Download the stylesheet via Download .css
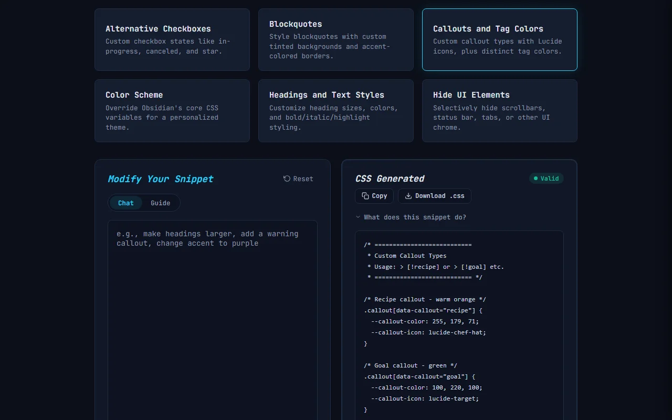Image resolution: width=672 pixels, height=420 pixels. [434, 196]
